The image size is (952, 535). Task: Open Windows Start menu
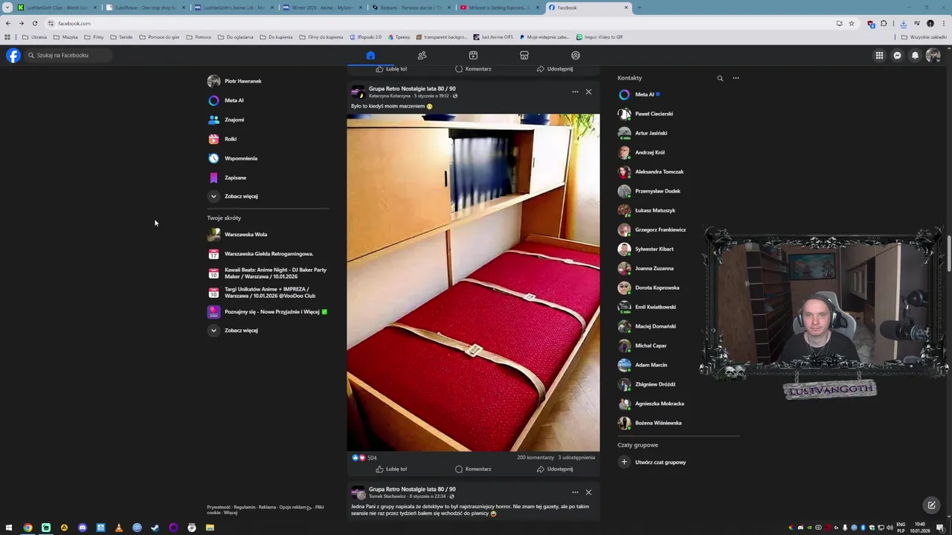tap(9, 528)
